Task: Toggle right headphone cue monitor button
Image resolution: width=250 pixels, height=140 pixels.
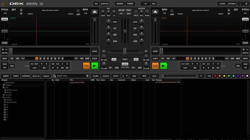Action: pos(136,59)
